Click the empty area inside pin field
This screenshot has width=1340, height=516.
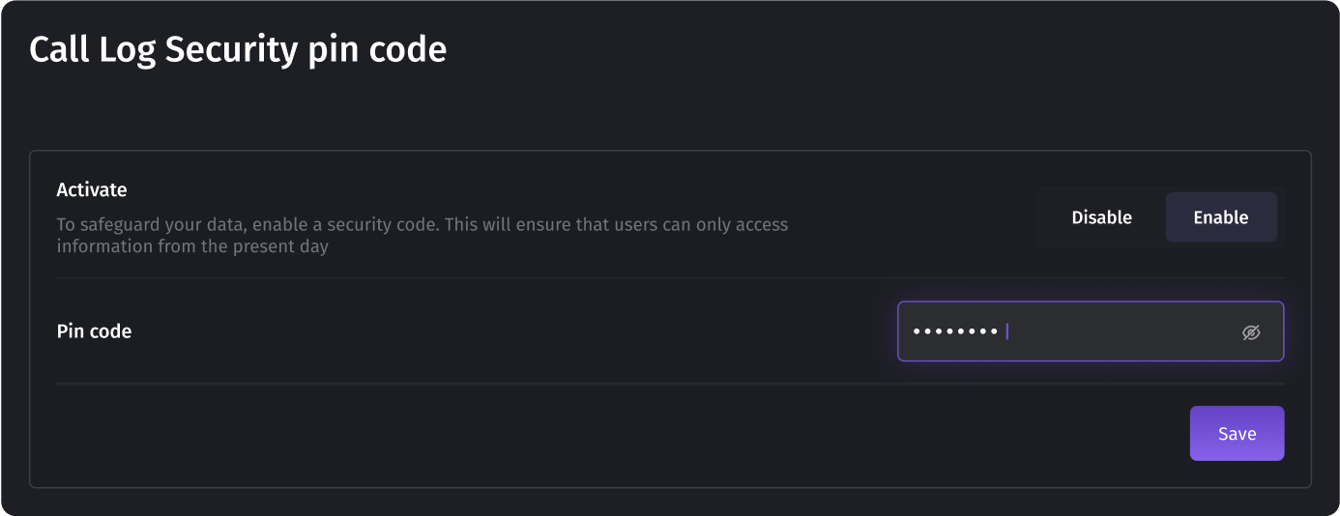[1122, 331]
